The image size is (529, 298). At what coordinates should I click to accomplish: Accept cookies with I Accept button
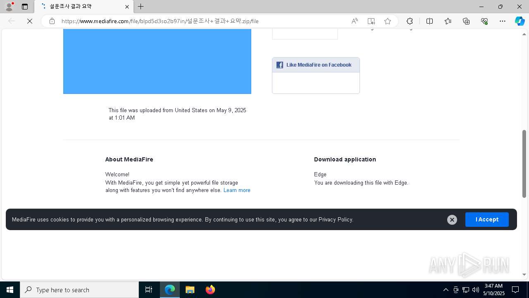[487, 219]
